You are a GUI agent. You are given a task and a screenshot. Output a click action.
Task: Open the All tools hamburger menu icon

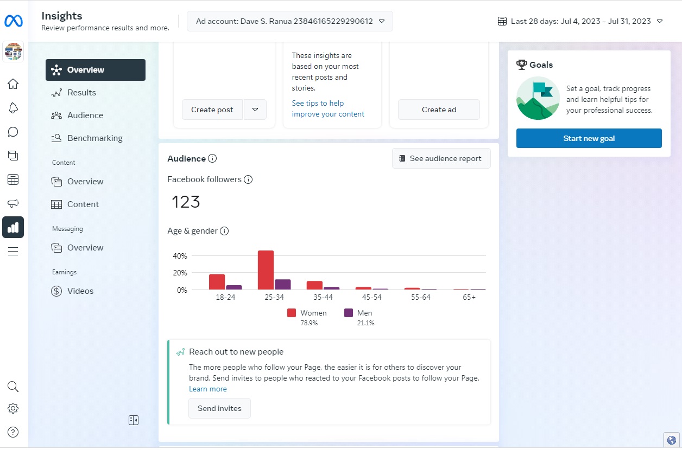click(13, 251)
